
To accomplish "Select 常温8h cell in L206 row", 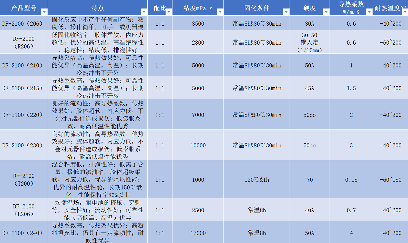I will [x=257, y=210].
